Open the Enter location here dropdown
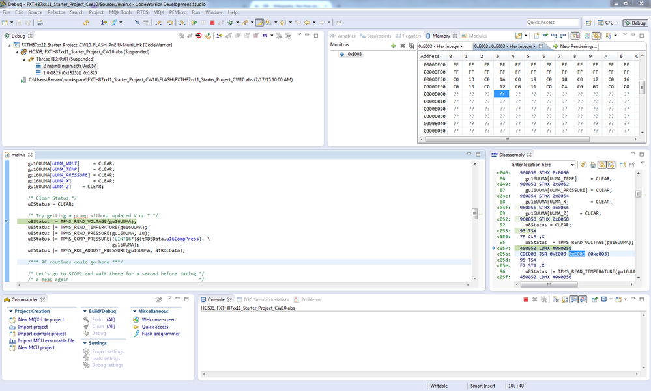The image size is (651, 391). pyautogui.click(x=573, y=165)
